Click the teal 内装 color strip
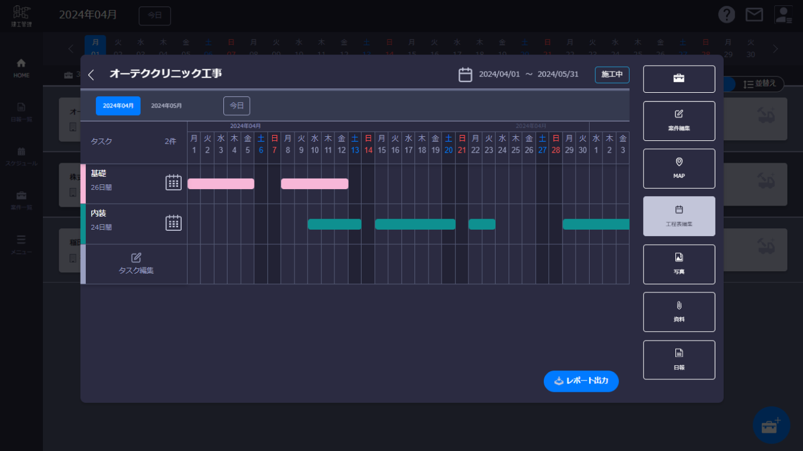Viewport: 803px width, 451px height. coord(83,224)
